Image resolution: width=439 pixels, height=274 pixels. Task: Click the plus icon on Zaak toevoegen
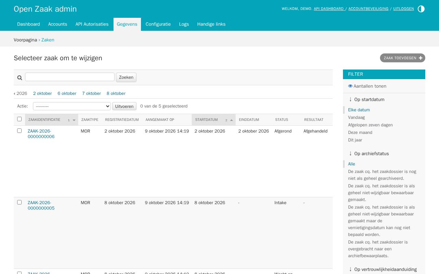(x=421, y=58)
